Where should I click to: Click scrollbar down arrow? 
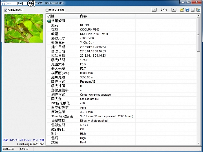coord(198,143)
